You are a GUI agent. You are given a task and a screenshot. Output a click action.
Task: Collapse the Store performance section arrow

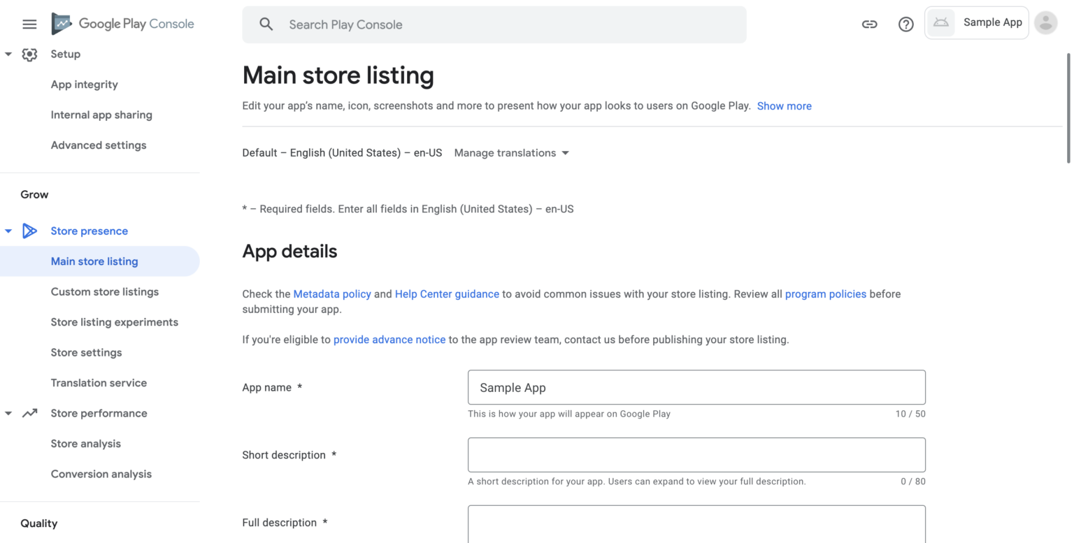8,413
